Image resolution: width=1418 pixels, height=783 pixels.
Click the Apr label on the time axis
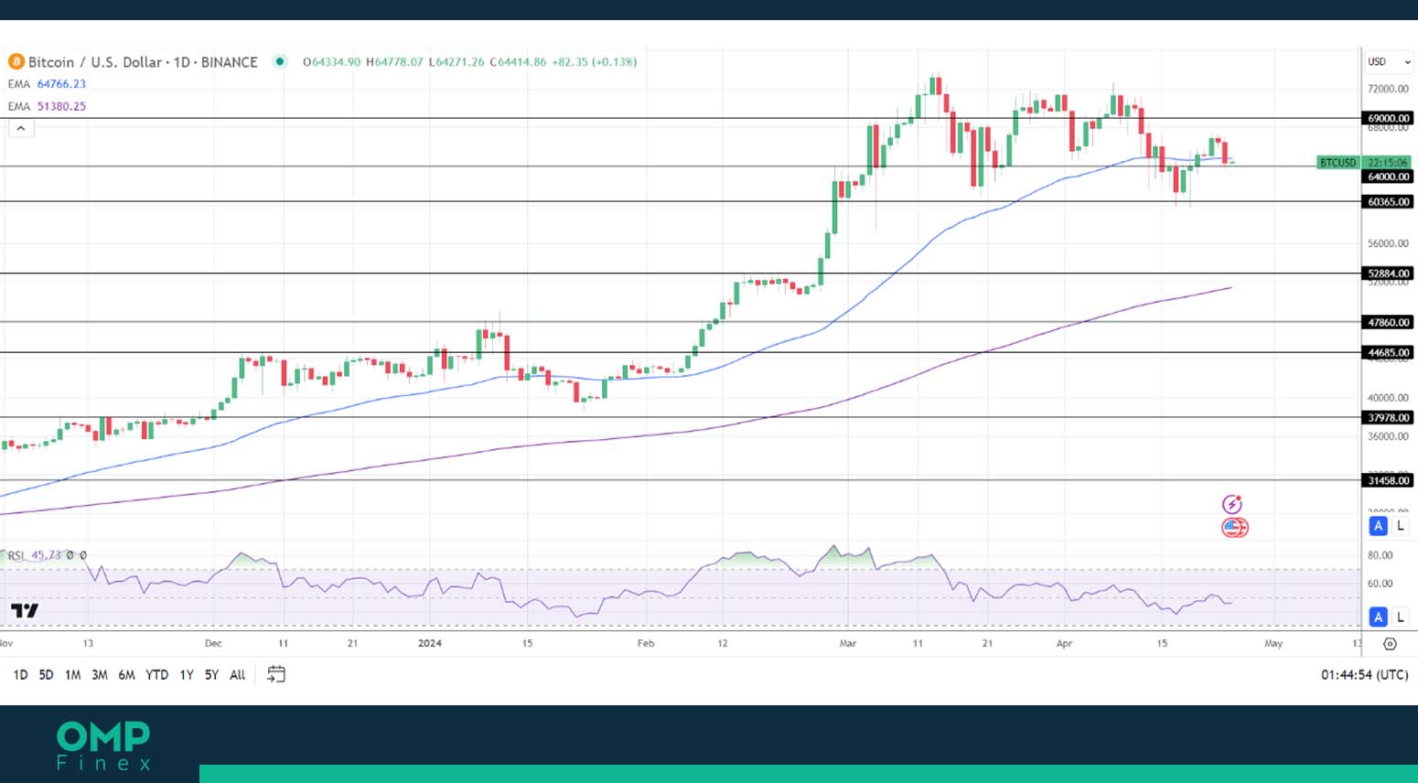tap(1064, 643)
